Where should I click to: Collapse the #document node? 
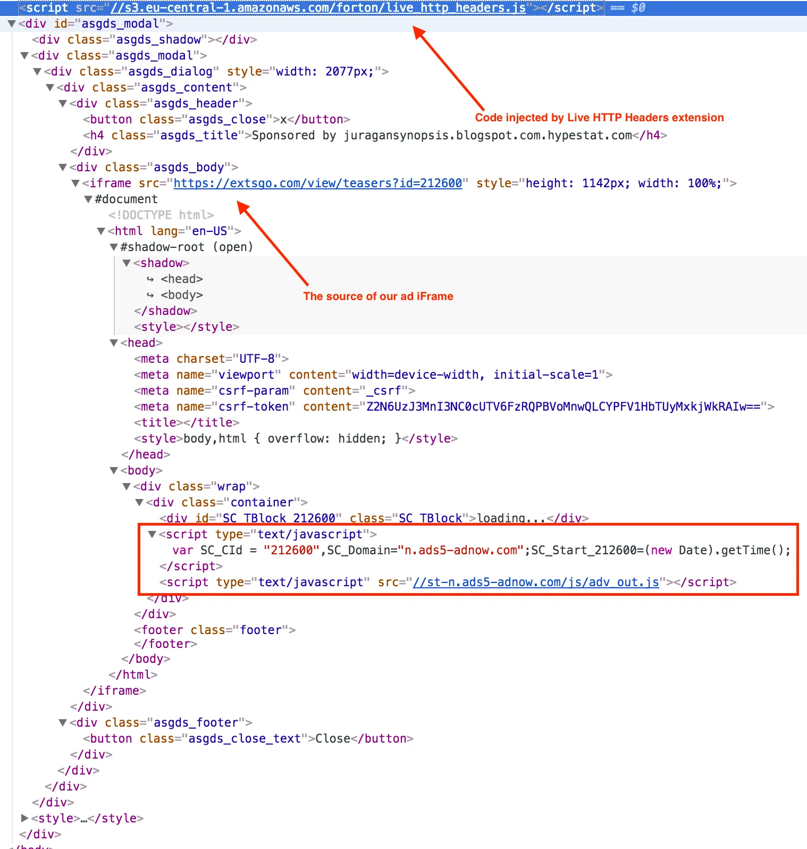pyautogui.click(x=88, y=199)
